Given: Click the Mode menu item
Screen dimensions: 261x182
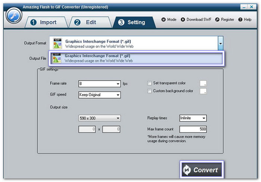Looking at the screenshot, I should tap(169, 20).
